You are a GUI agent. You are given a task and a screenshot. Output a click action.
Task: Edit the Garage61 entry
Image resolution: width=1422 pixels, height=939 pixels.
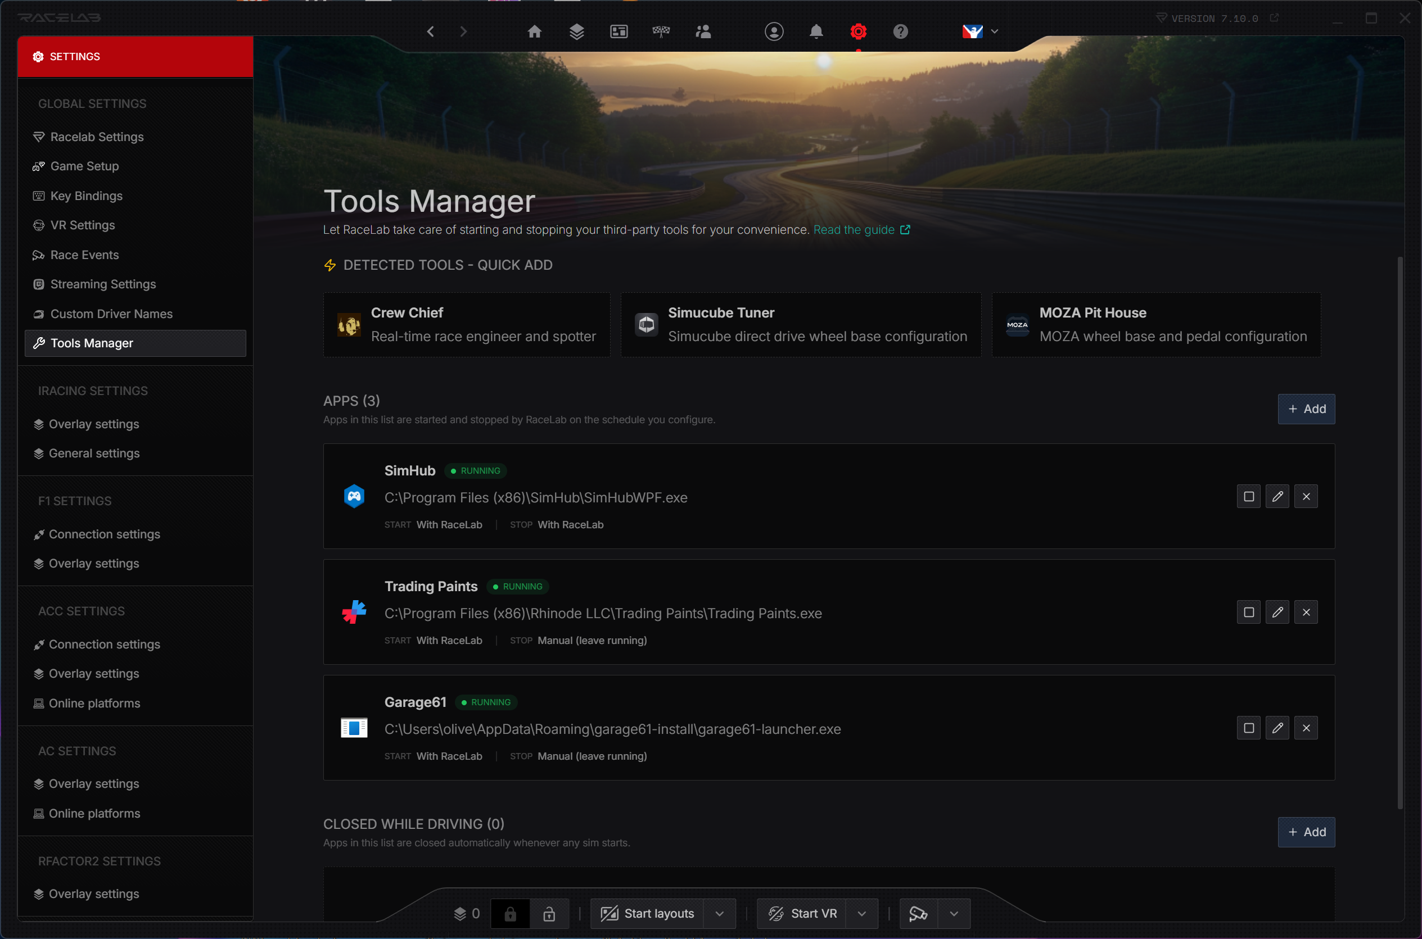pyautogui.click(x=1277, y=728)
